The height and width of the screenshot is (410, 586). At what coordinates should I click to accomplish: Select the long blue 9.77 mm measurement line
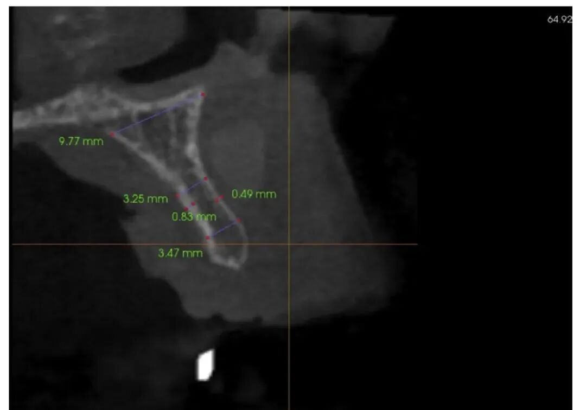157,114
